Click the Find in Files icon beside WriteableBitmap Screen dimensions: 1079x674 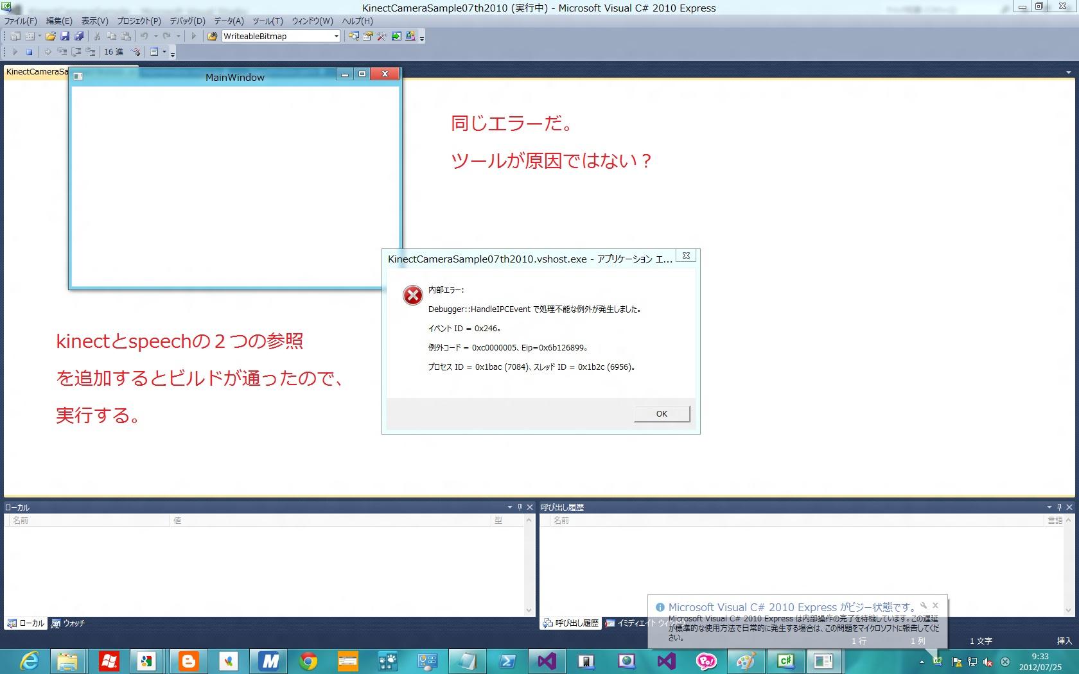click(212, 36)
